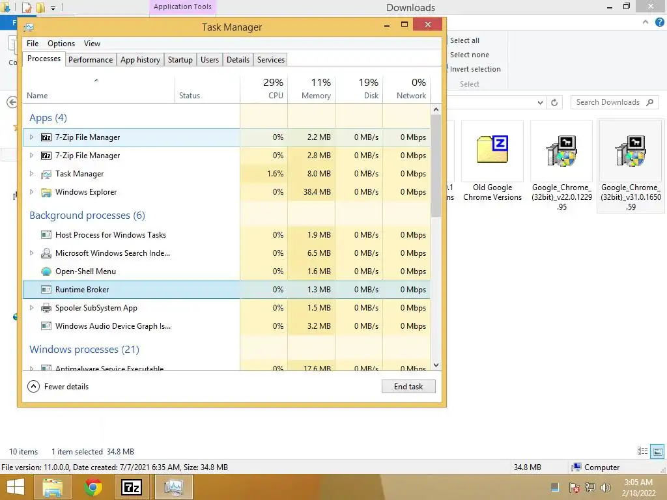
Task: Click the Task Manager process icon in Apps
Action: (x=46, y=174)
